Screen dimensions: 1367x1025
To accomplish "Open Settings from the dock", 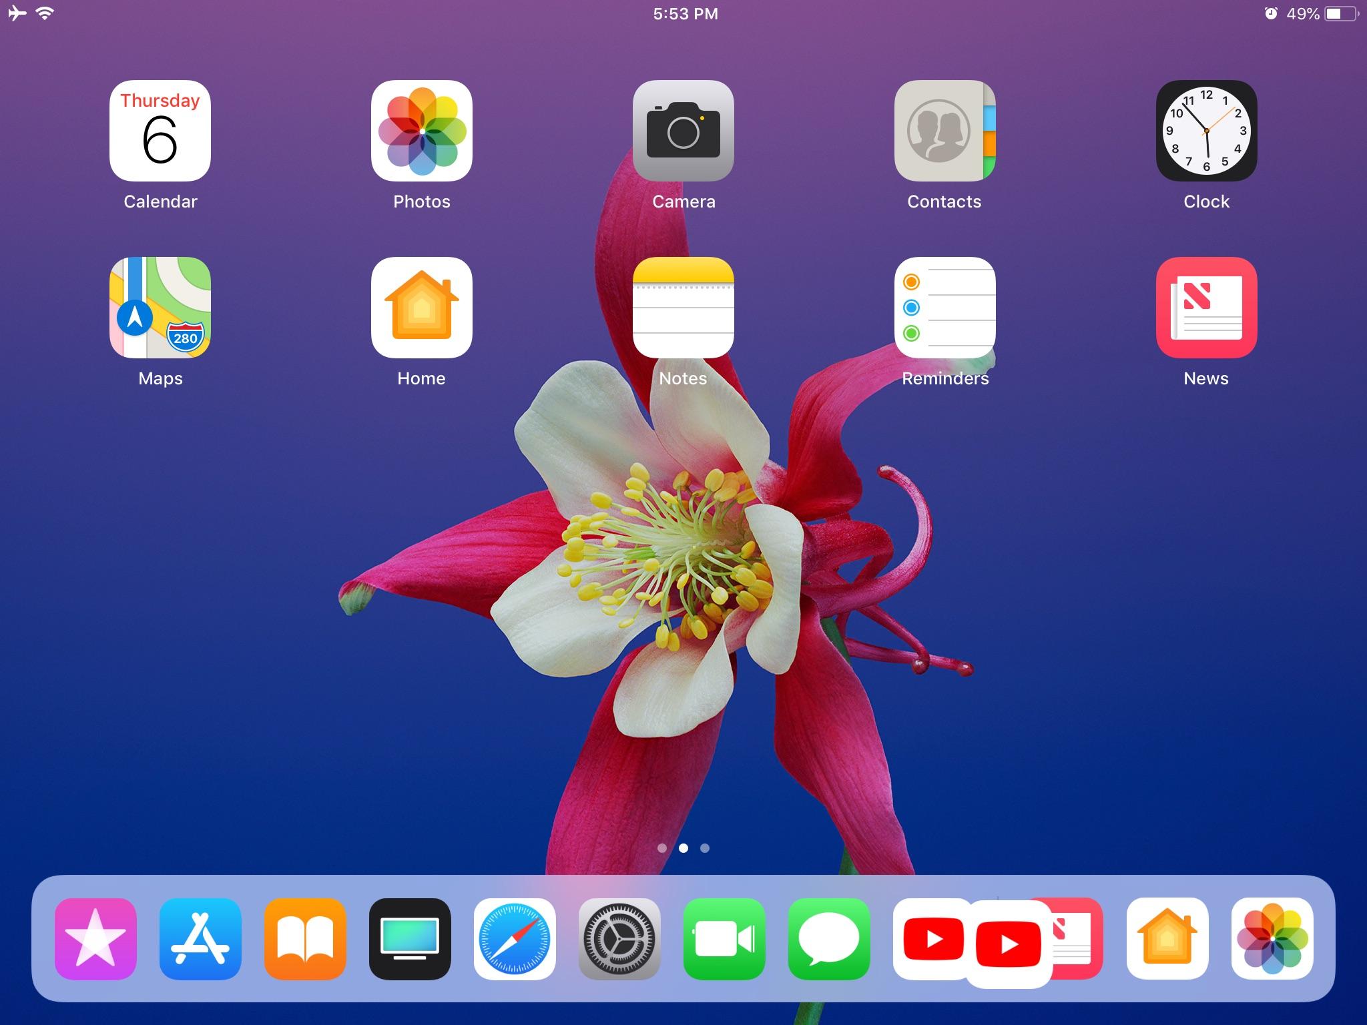I will click(x=619, y=939).
